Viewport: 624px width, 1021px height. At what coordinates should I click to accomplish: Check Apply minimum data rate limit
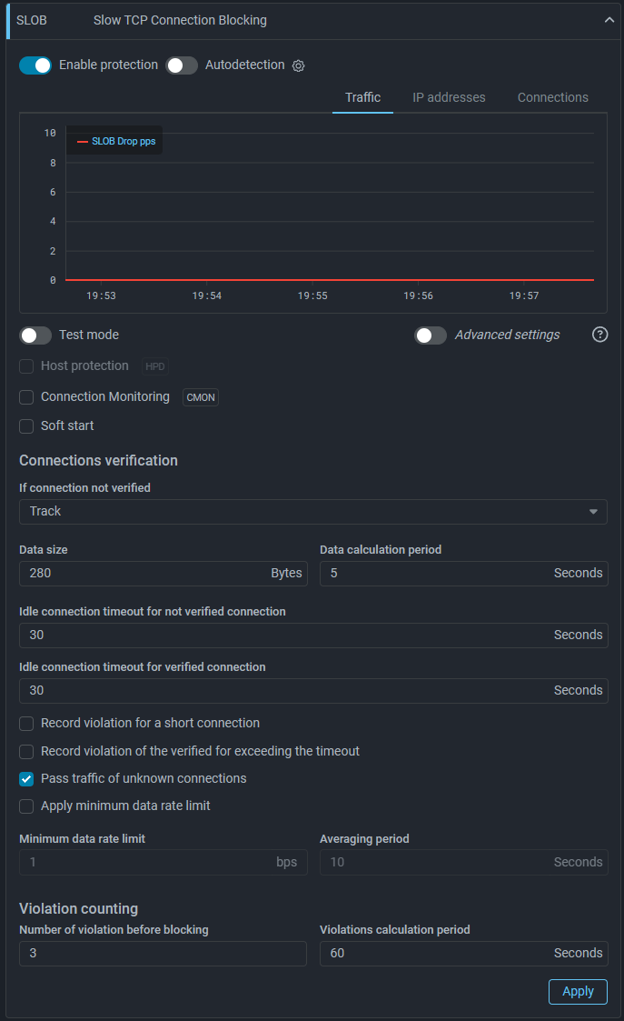(26, 806)
